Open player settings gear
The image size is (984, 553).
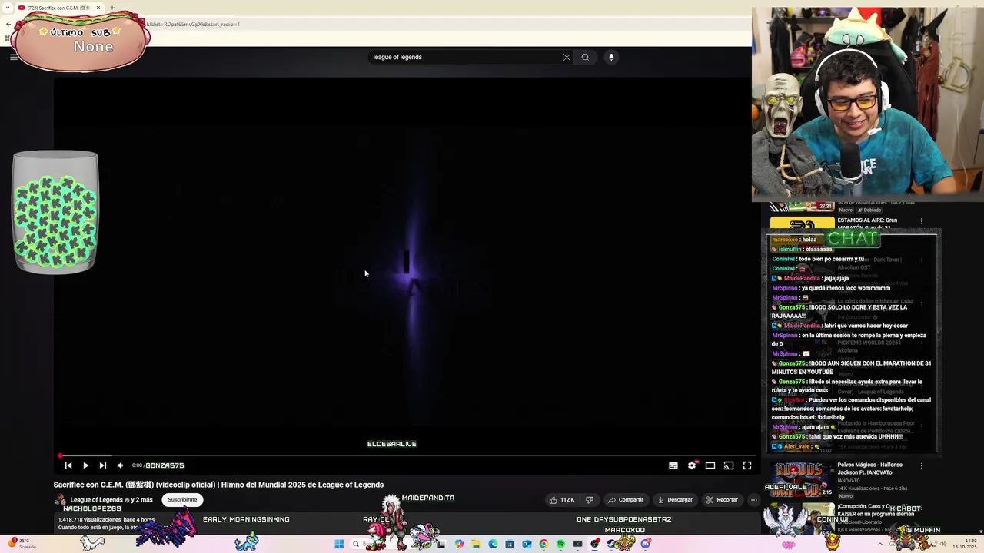(x=692, y=465)
